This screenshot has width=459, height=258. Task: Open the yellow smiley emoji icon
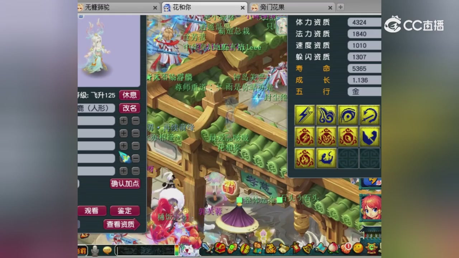(x=358, y=248)
